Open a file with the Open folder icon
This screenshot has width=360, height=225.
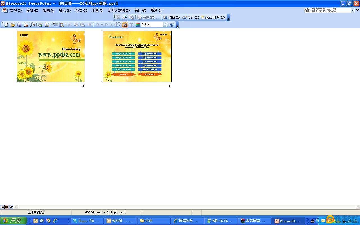point(13,25)
